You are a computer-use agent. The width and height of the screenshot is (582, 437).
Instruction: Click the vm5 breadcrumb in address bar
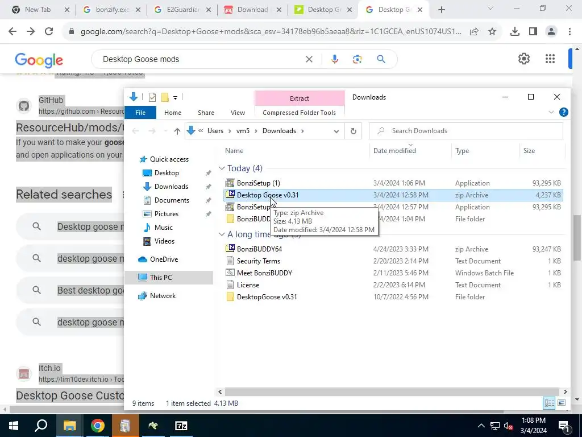[243, 131]
